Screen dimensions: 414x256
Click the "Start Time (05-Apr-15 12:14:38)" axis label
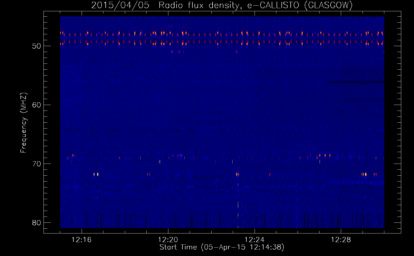click(x=222, y=247)
